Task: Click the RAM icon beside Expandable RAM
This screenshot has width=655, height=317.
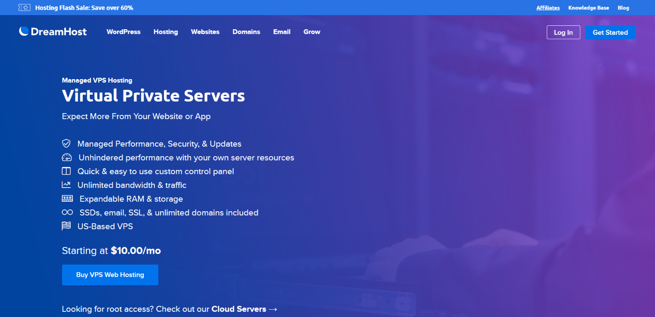Action: point(67,199)
